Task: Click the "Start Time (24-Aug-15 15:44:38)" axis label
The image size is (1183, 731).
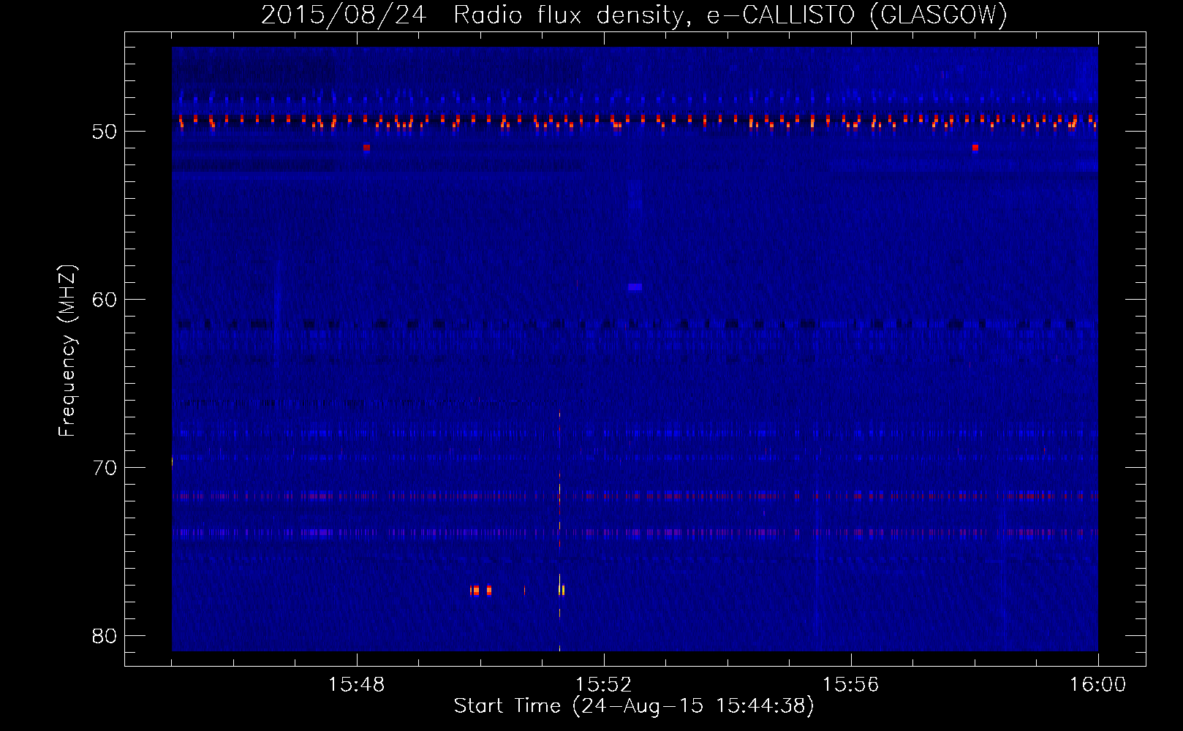Action: pos(634,706)
